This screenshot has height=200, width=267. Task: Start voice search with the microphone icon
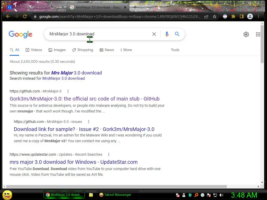tap(167, 34)
